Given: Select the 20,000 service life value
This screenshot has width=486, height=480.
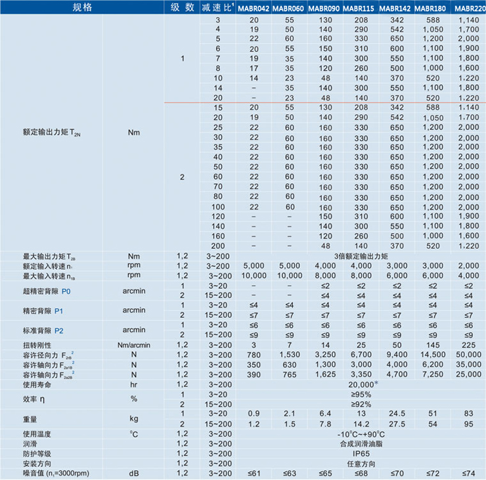Looking at the screenshot, I should (x=360, y=383).
